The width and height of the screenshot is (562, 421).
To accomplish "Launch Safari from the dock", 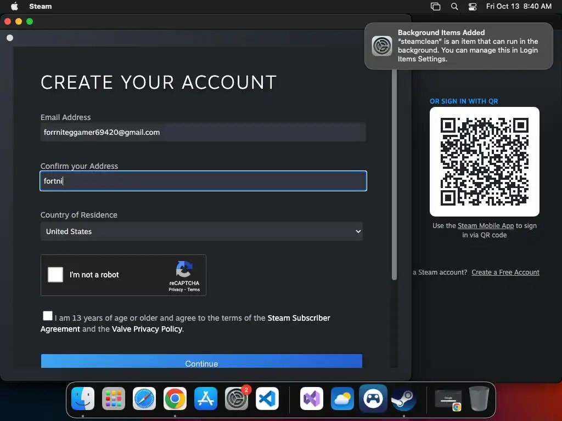I will 144,399.
